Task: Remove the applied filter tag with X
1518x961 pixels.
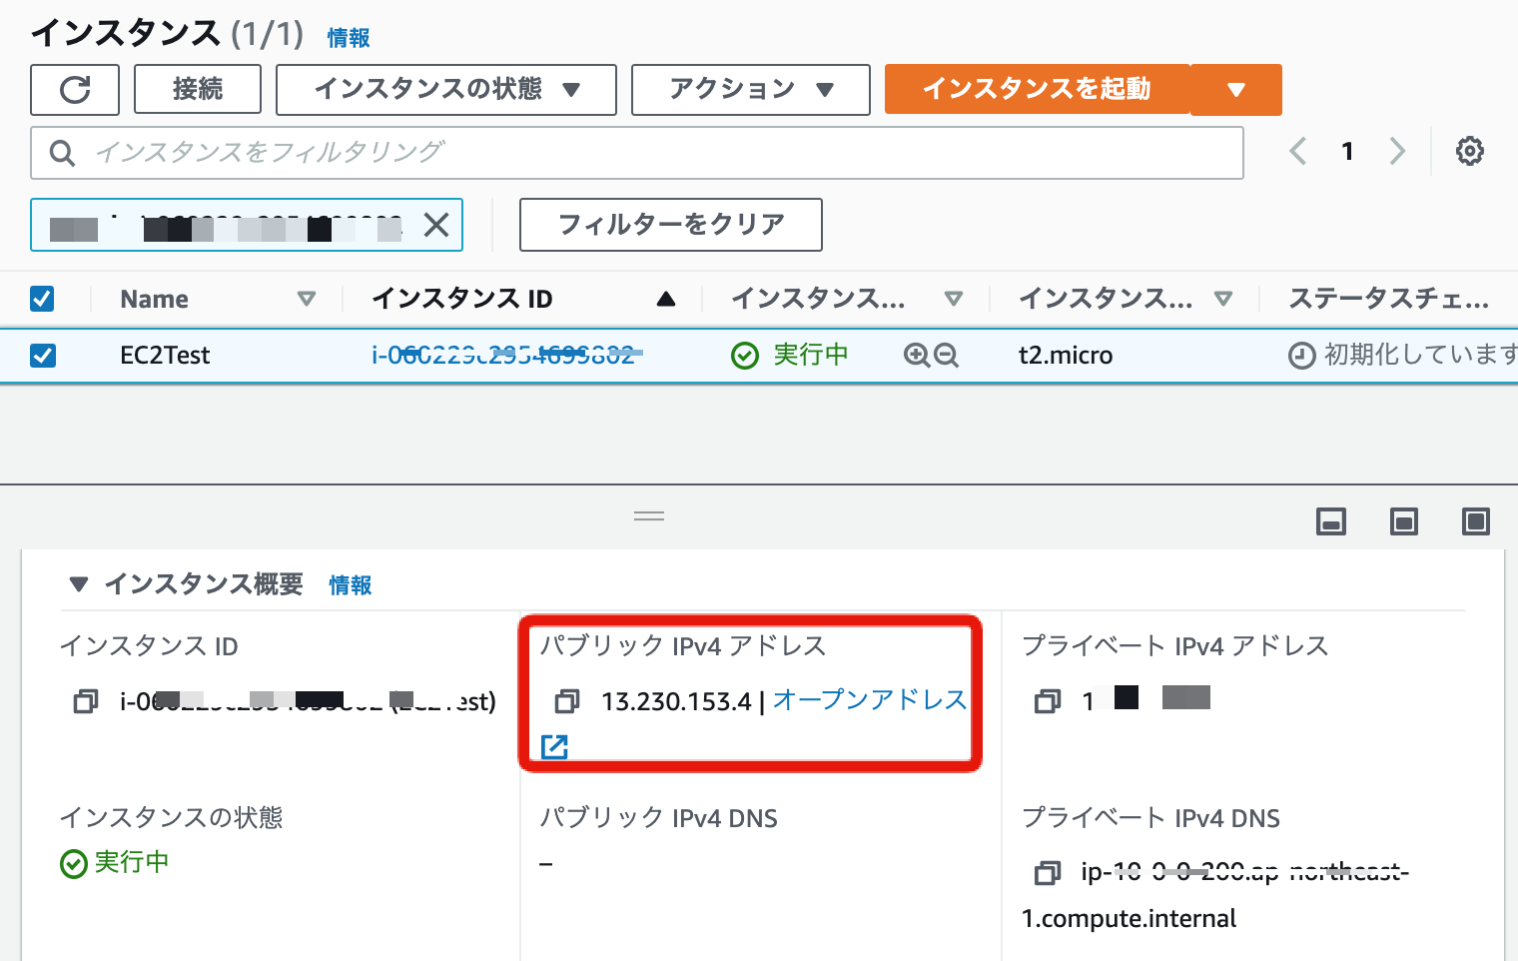Action: [x=436, y=225]
